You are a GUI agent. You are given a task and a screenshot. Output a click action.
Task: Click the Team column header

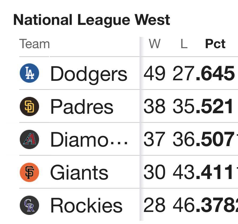(34, 44)
